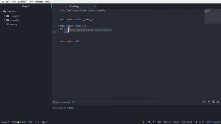Click the Finished in output text
The width and height of the screenshot is (221, 124).
[x=64, y=108]
